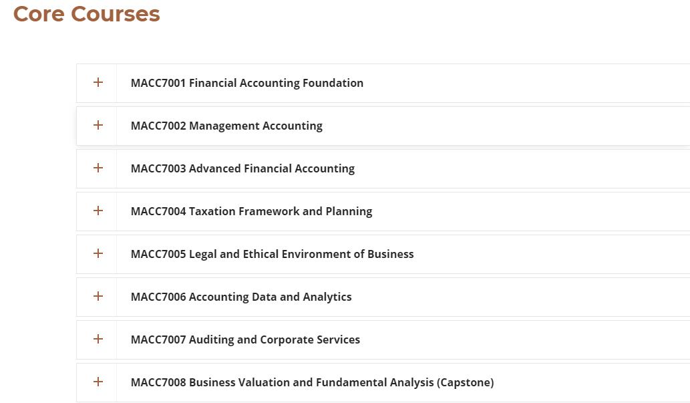Open MACC7004 Taxation Framework and Planning title
The width and height of the screenshot is (690, 403).
251,211
